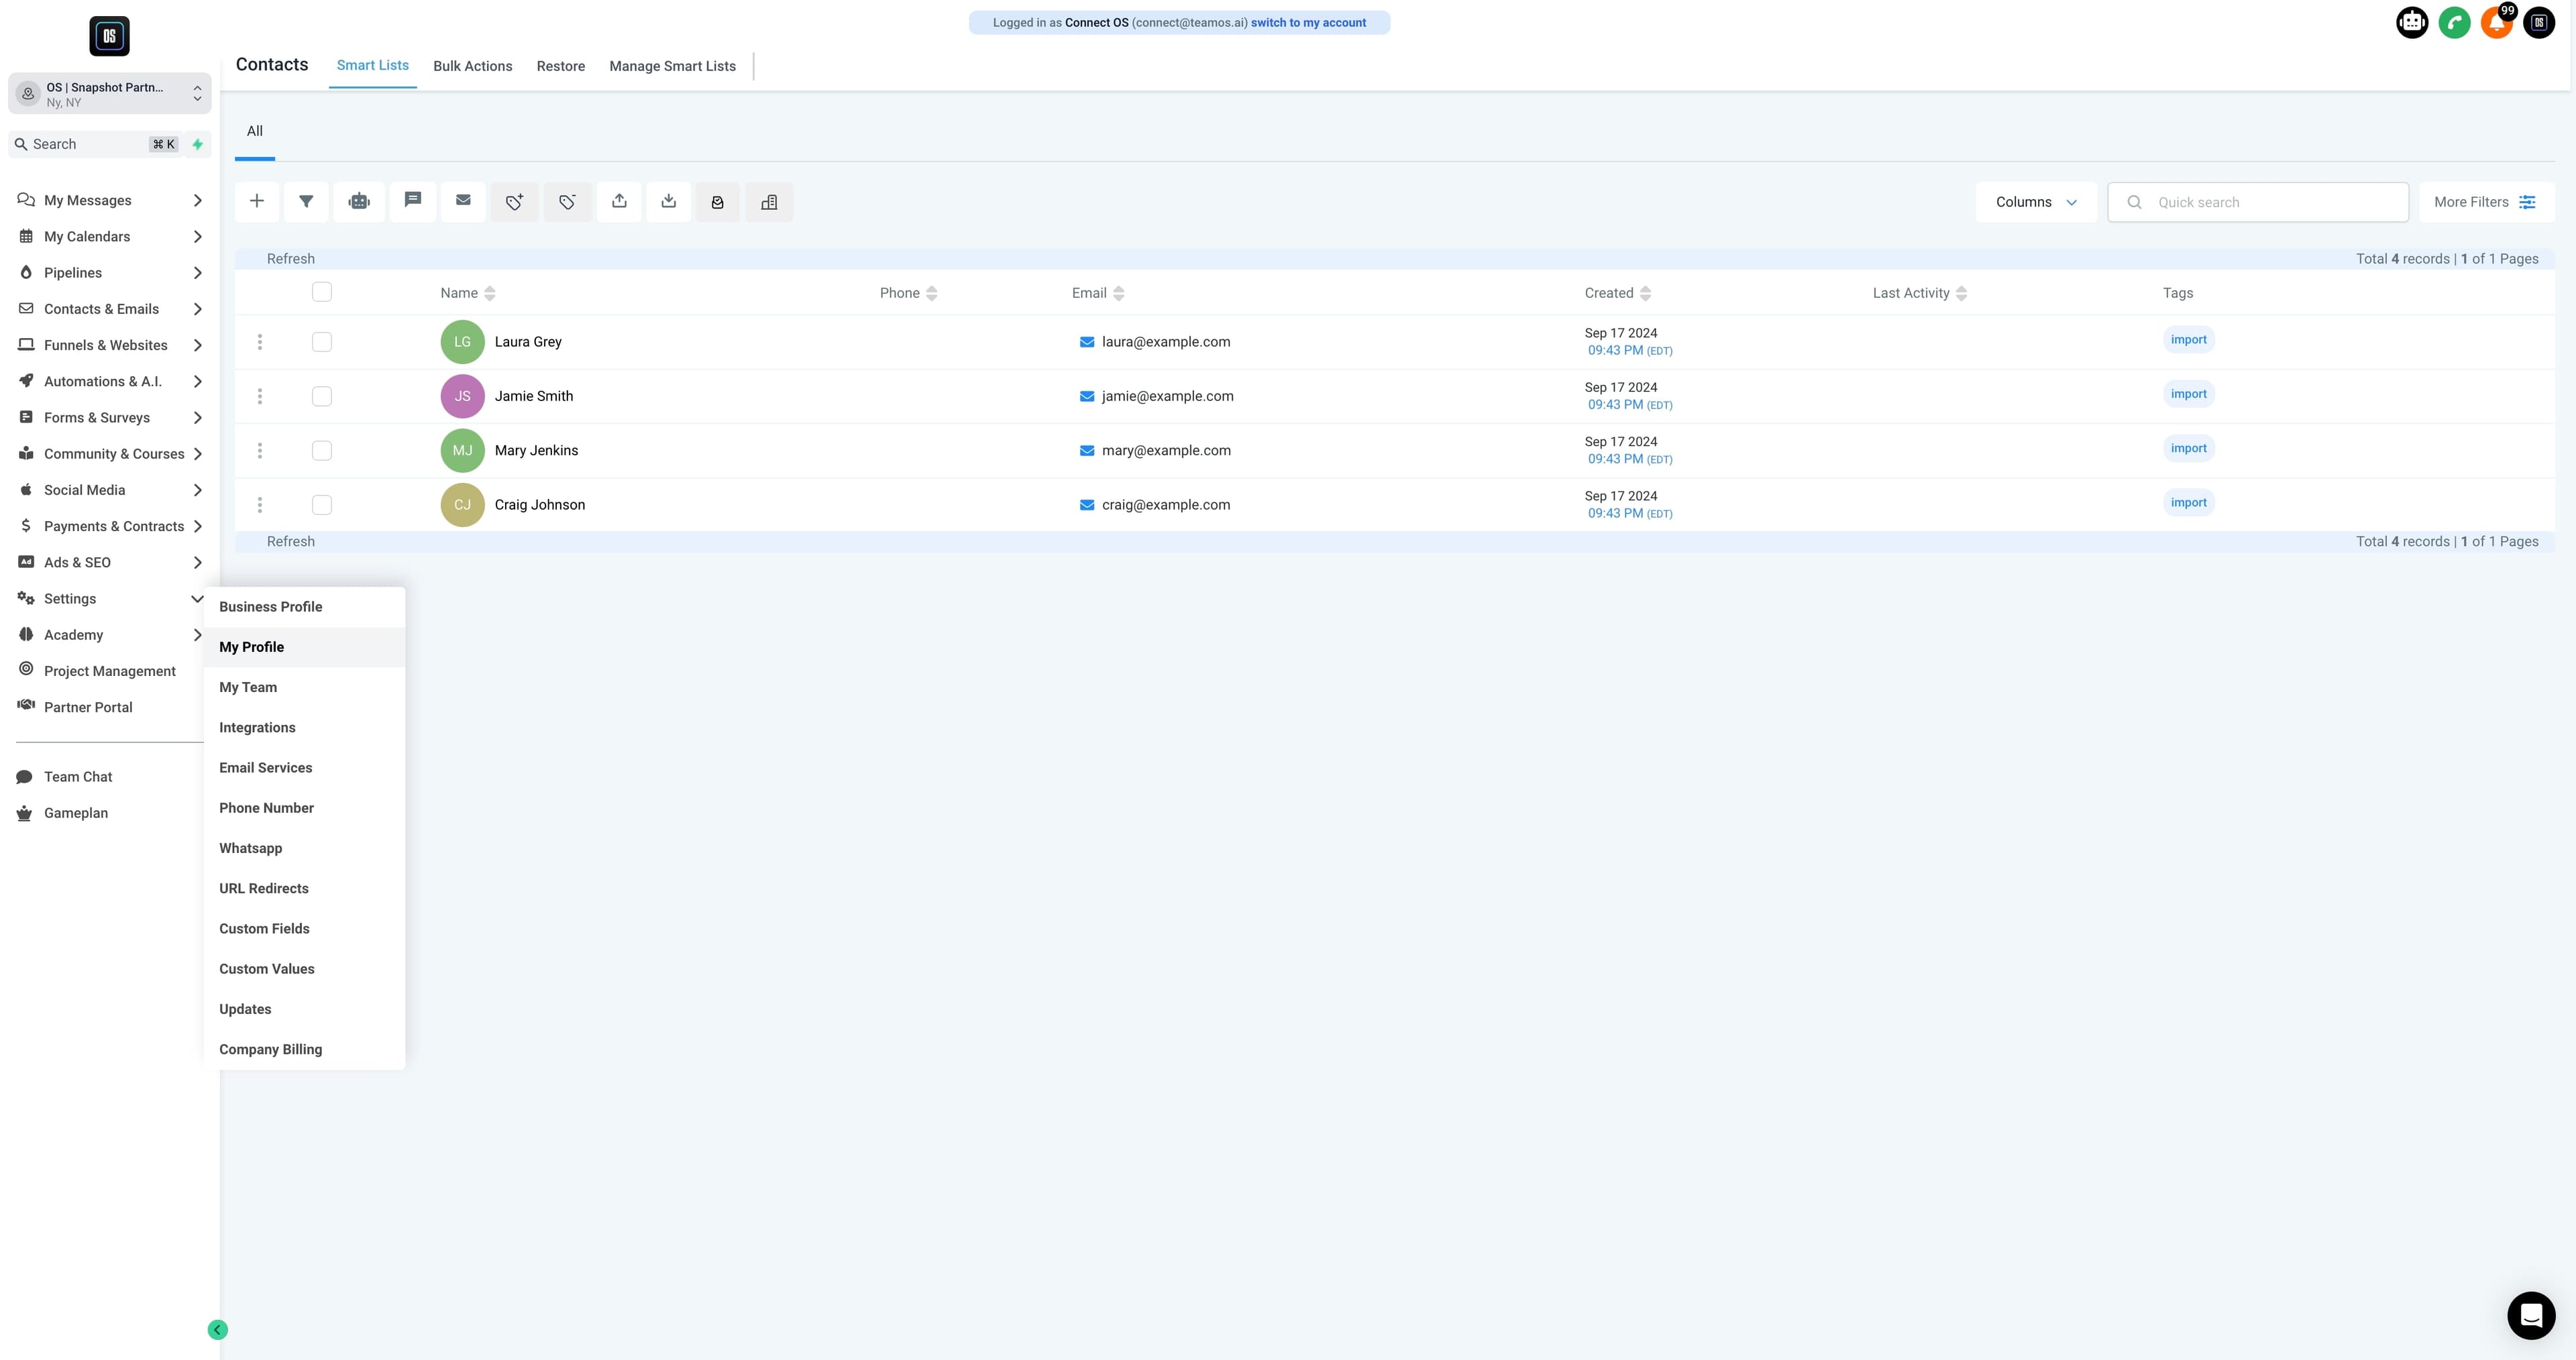Collapse sidebar with green arrow button
This screenshot has width=2576, height=1360.
point(217,1329)
